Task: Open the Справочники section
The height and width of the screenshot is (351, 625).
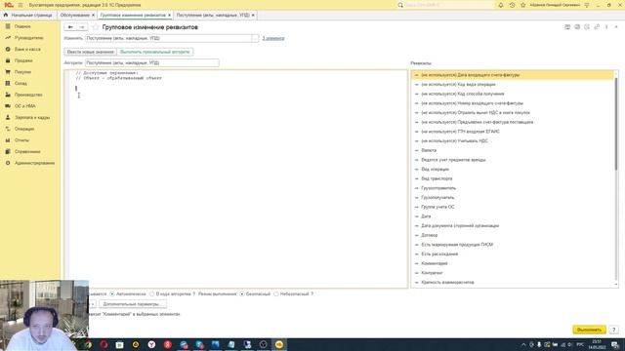Action: tap(27, 152)
